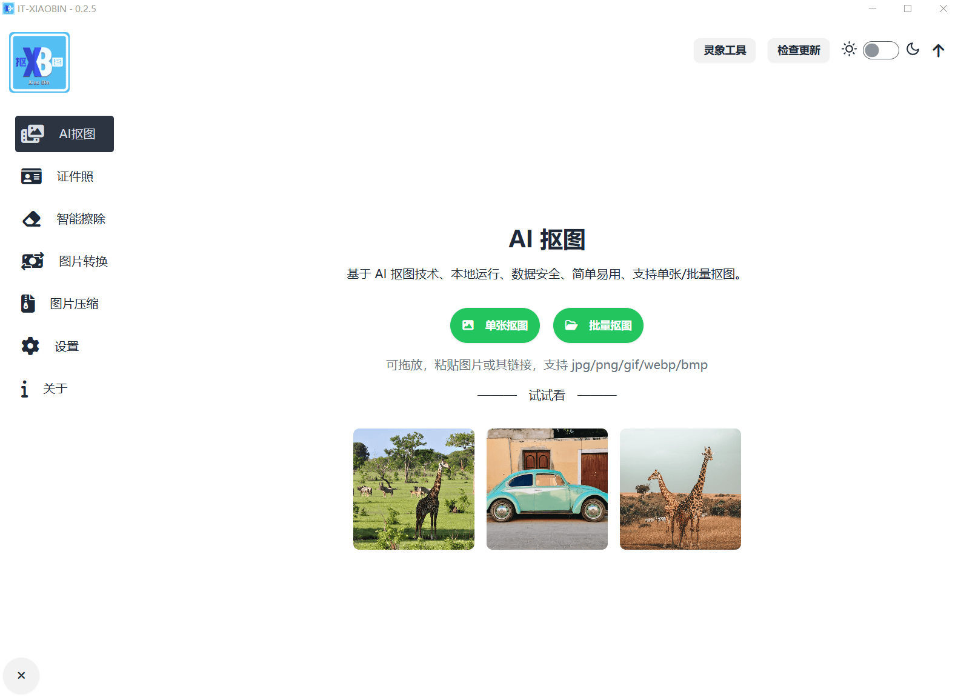Choose the two giraffes sample image
The image size is (958, 697).
680,489
